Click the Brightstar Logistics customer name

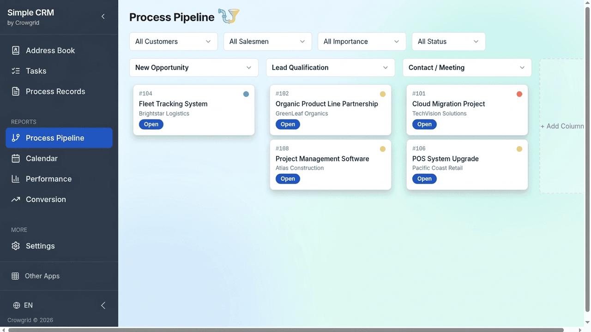click(x=164, y=113)
